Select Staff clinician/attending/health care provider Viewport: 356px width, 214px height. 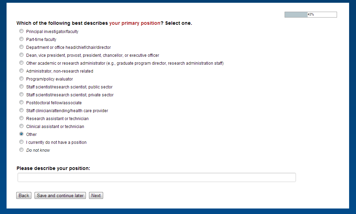(21, 110)
